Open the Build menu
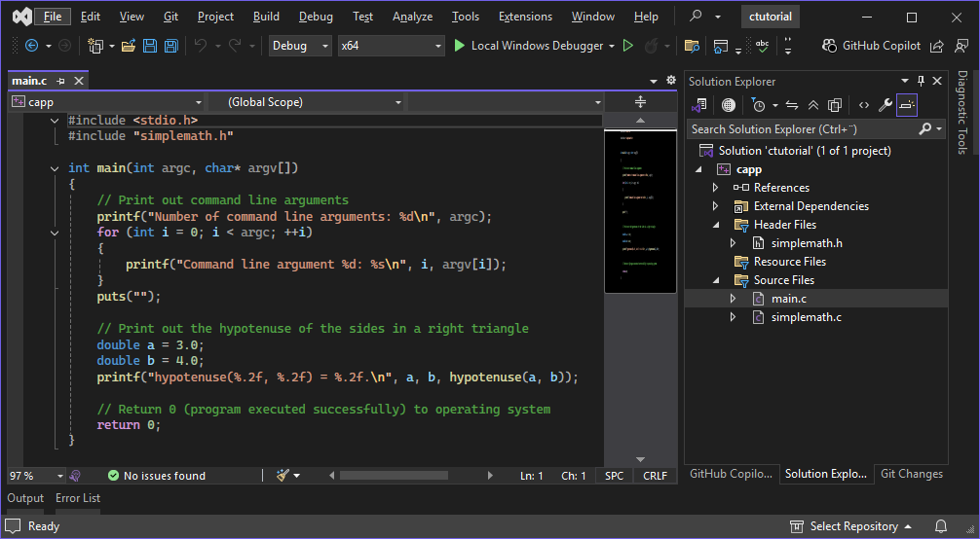Screen dimensions: 980x539 [x=266, y=17]
